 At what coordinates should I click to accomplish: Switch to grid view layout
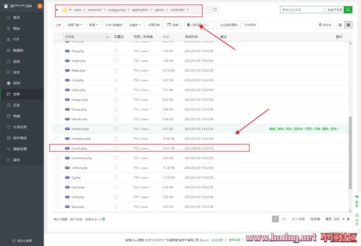340,25
